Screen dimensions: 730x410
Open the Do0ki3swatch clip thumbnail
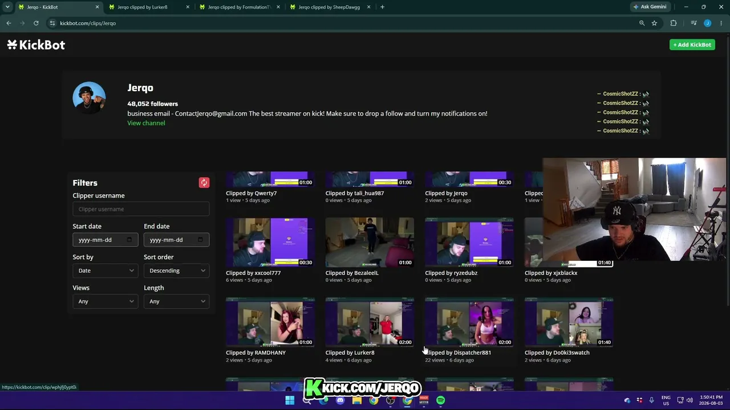pyautogui.click(x=569, y=322)
